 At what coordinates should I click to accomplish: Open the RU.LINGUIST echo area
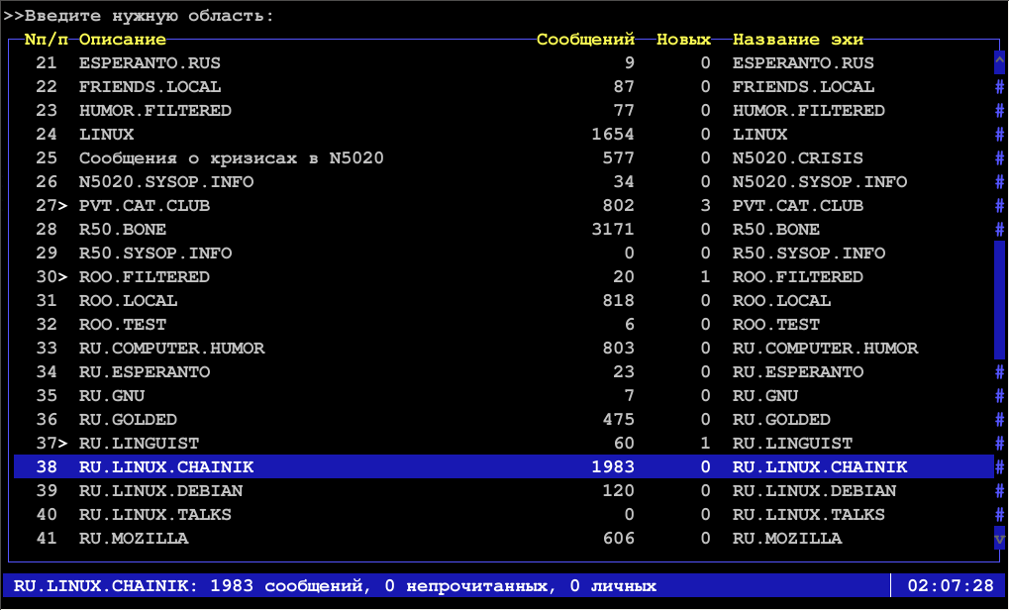pos(139,444)
